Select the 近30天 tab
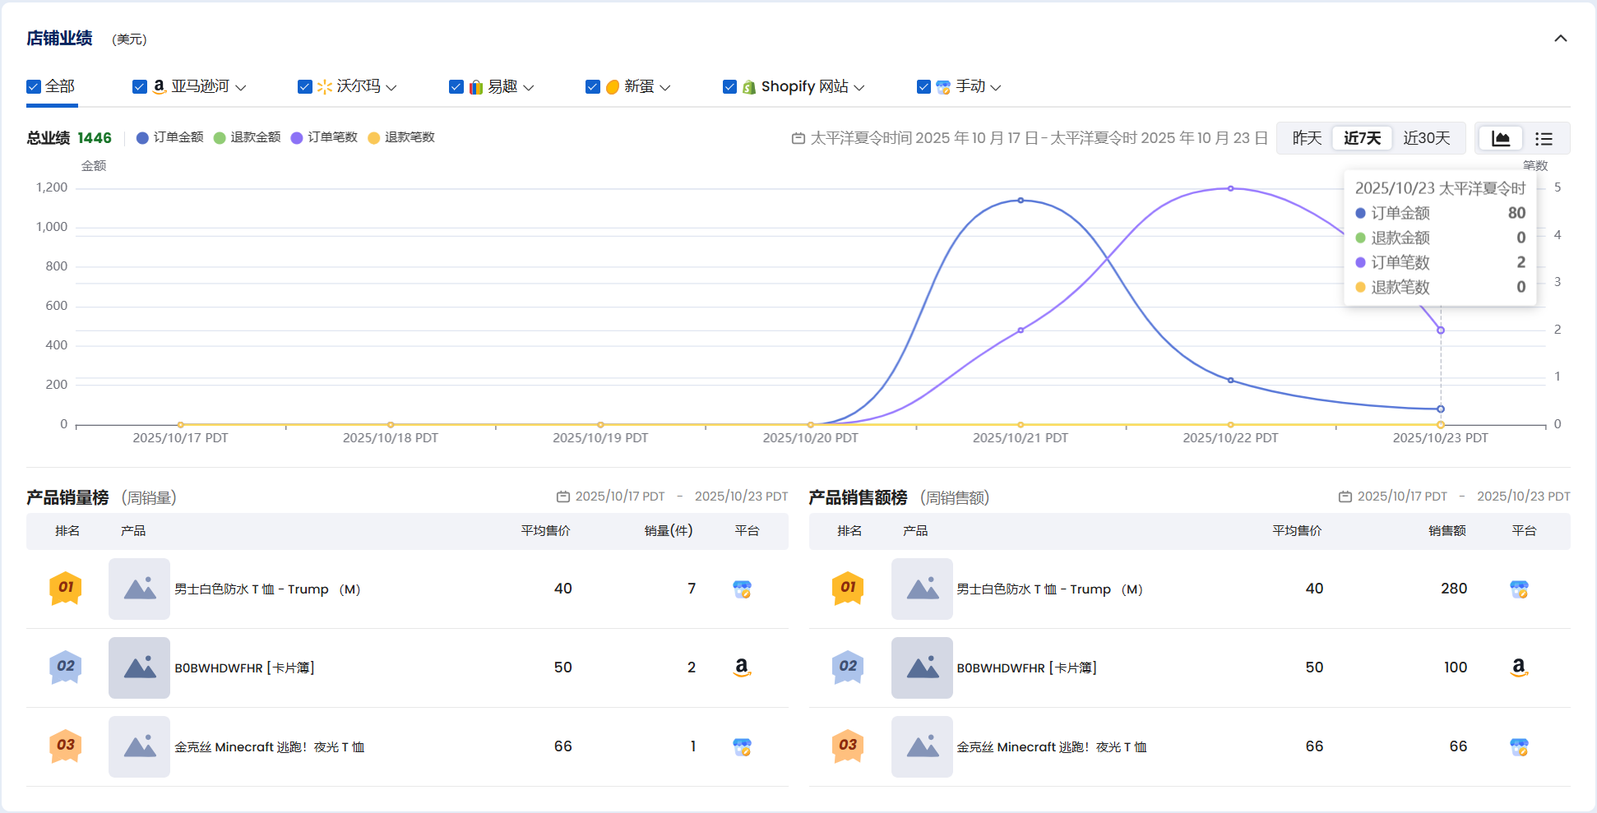Viewport: 1597px width, 813px height. coord(1426,138)
